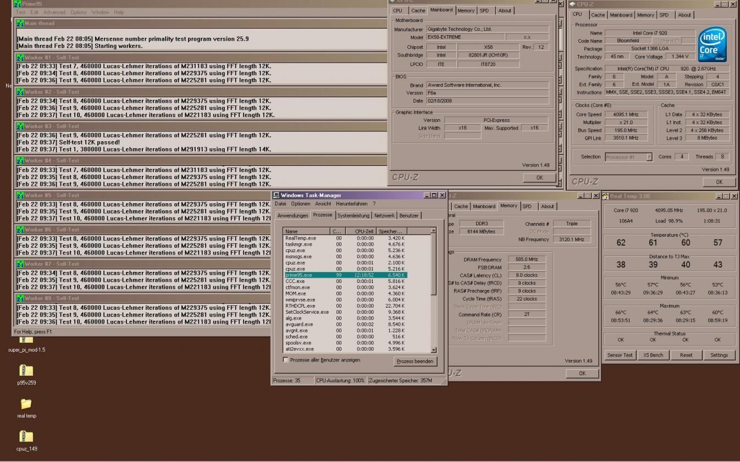The width and height of the screenshot is (740, 462).
Task: Open the Advanced menu in Prime95
Action: coord(54,12)
